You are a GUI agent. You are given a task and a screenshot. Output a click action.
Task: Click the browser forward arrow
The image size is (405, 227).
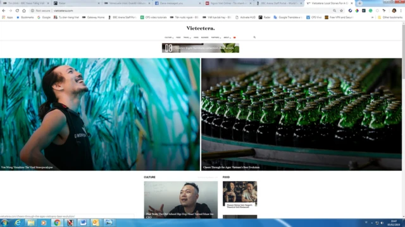click(x=10, y=11)
